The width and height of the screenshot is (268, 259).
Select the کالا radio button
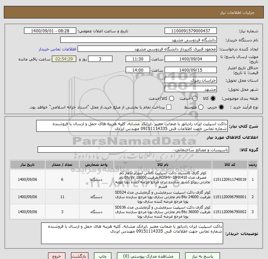213,98
